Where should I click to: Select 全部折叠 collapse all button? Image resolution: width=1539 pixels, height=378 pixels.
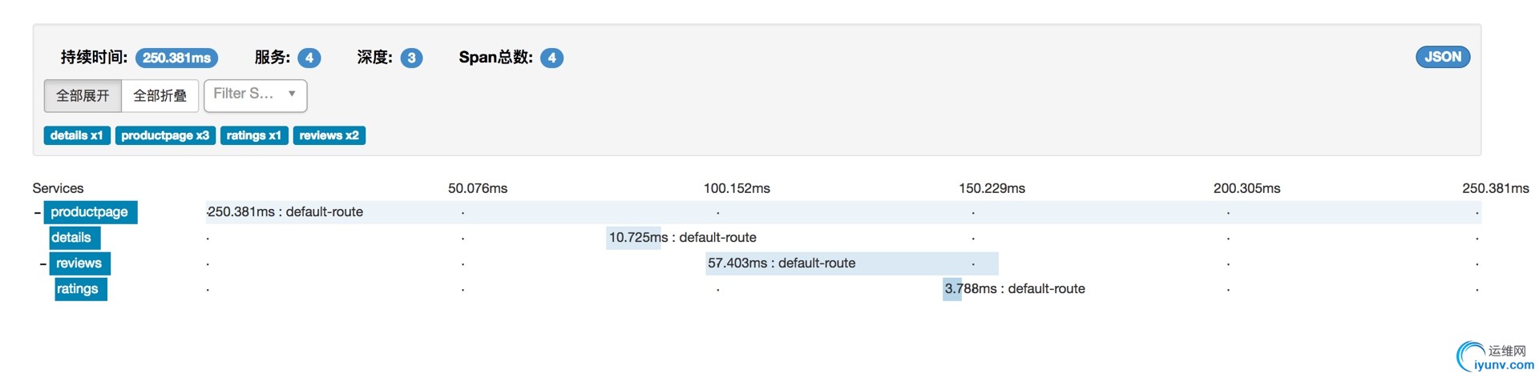[x=160, y=96]
